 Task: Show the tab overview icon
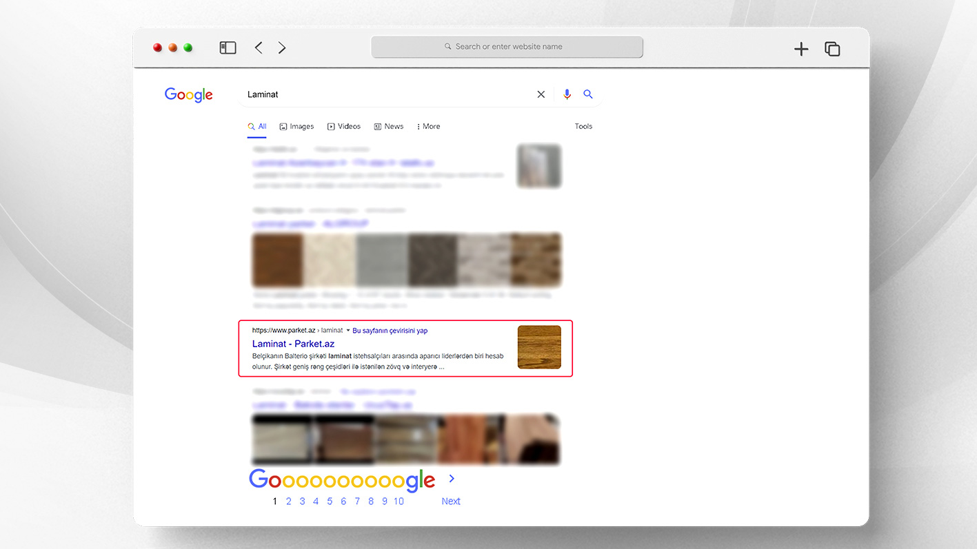[832, 49]
